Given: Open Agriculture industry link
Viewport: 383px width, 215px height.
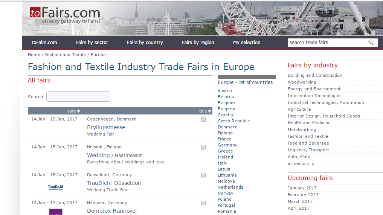Looking at the screenshot, I should pos(299,109).
